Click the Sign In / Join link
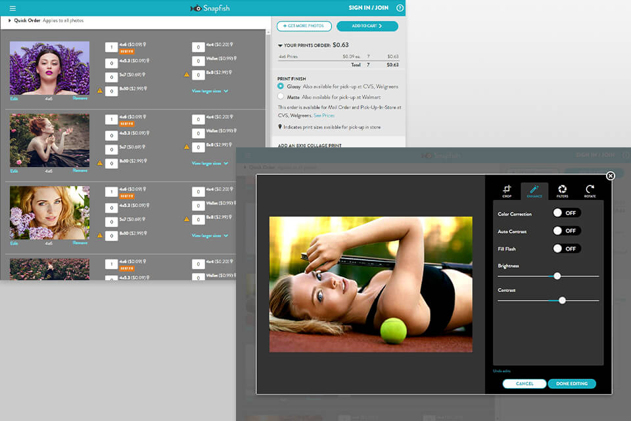The image size is (631, 421). [368, 8]
